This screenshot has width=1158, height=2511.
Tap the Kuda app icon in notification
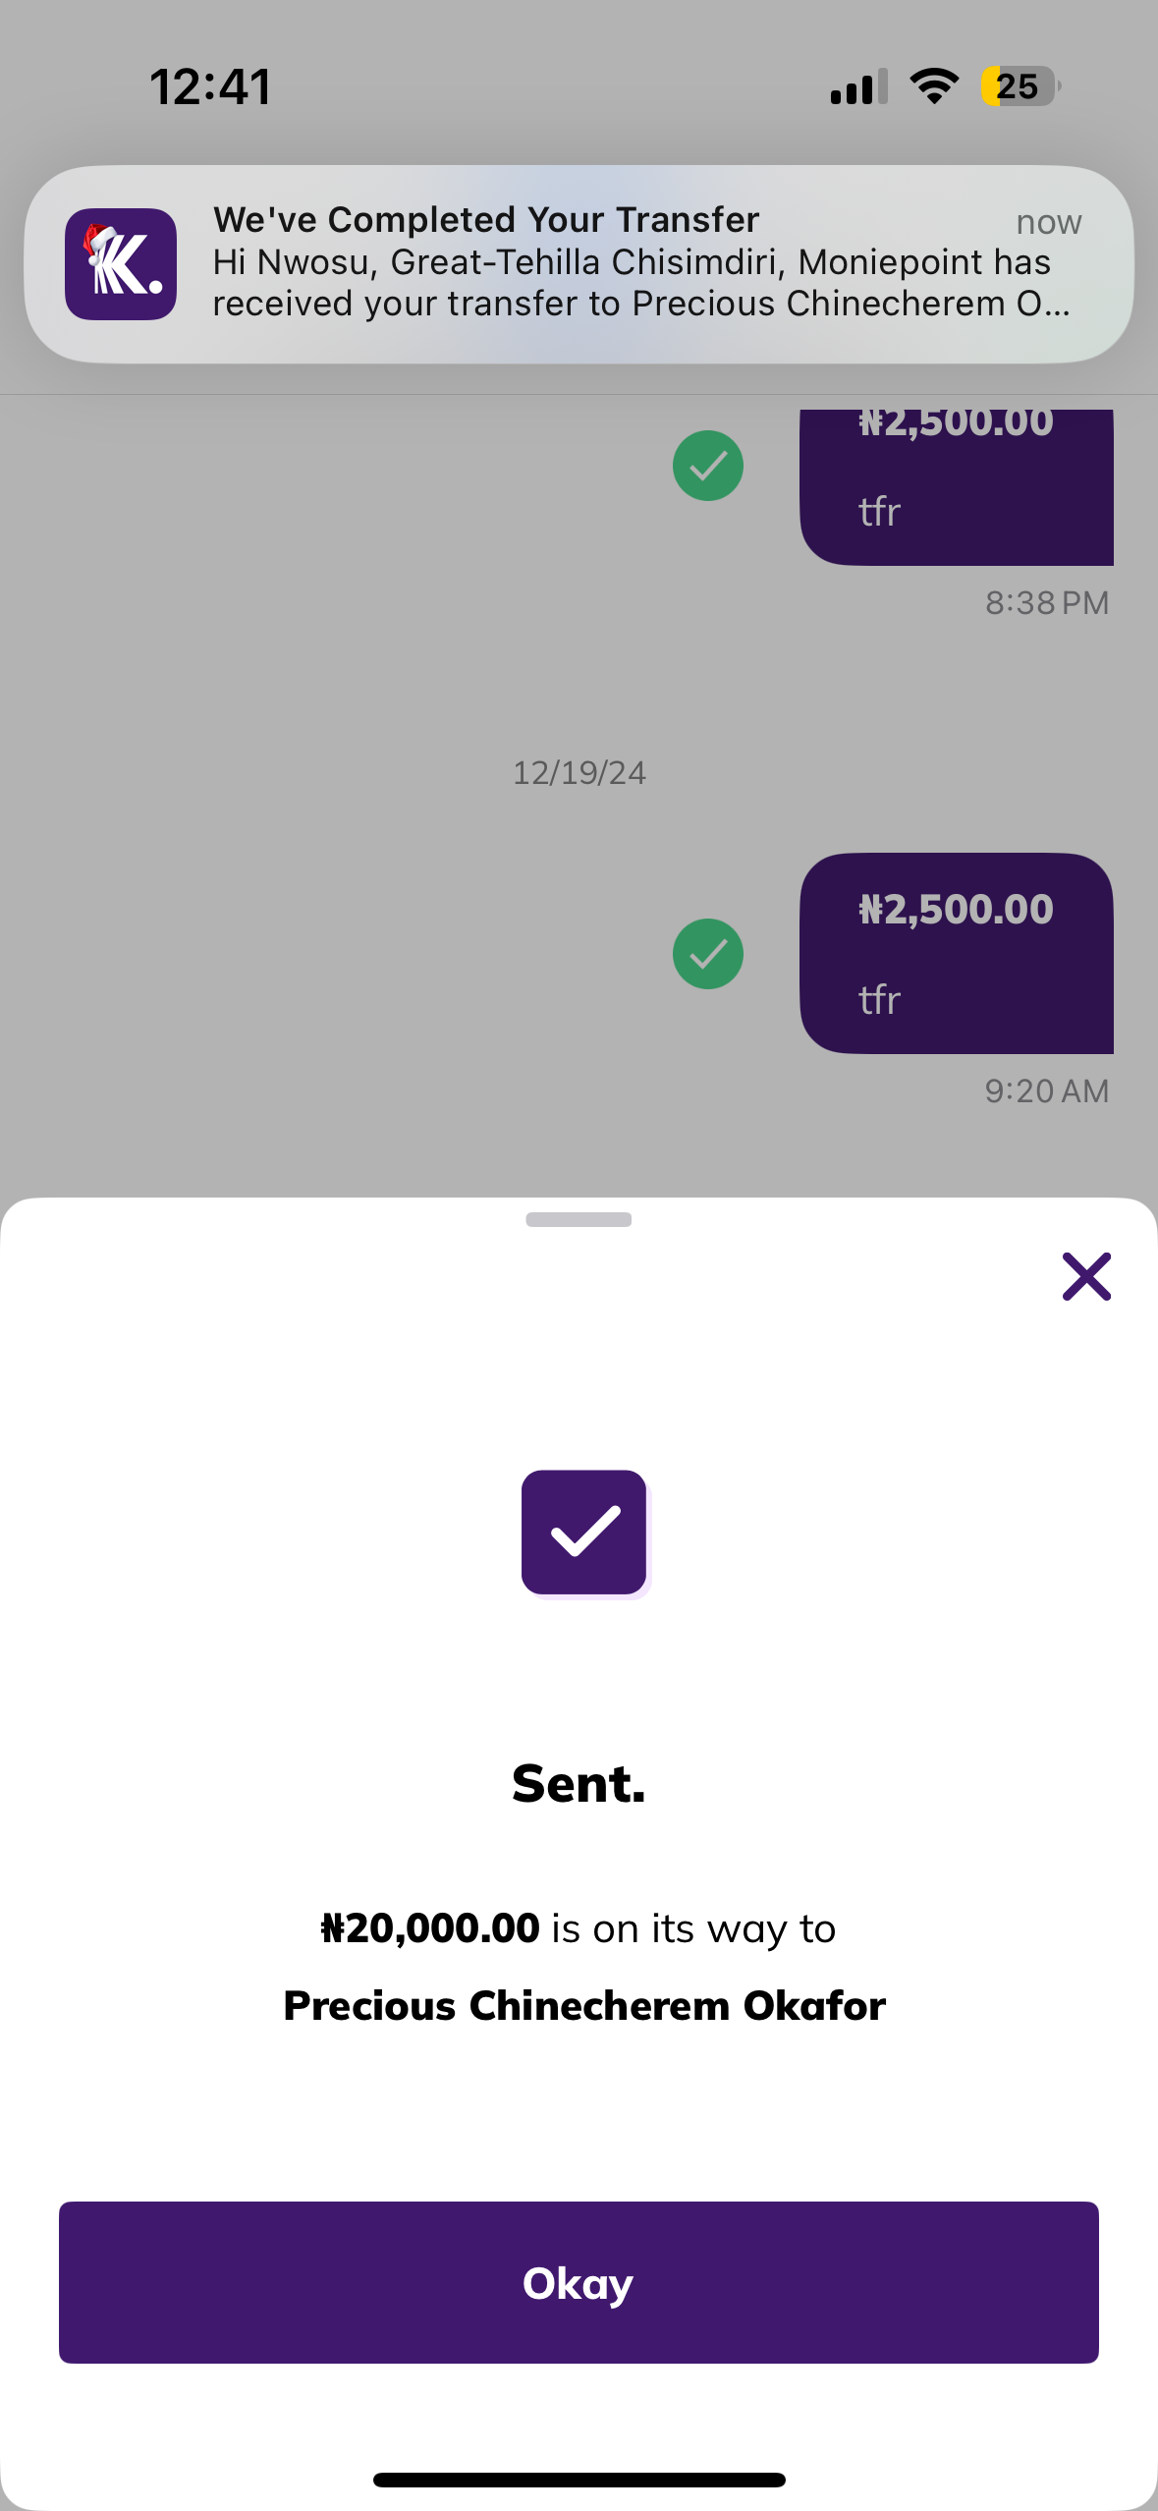pyautogui.click(x=121, y=264)
